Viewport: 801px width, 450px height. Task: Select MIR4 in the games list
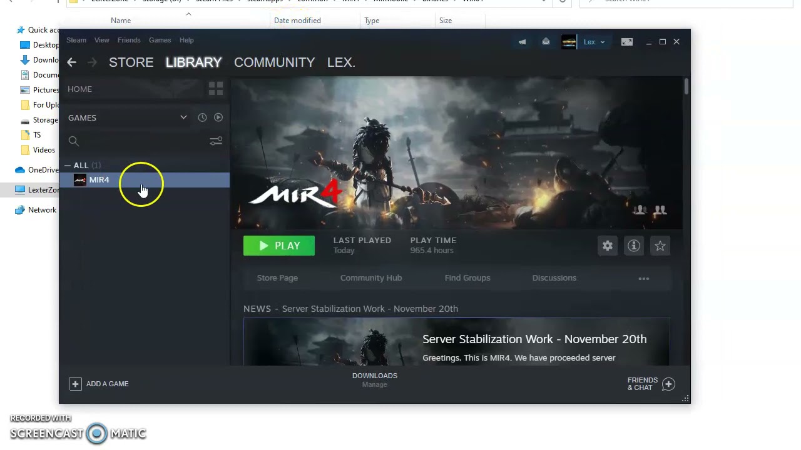145,180
